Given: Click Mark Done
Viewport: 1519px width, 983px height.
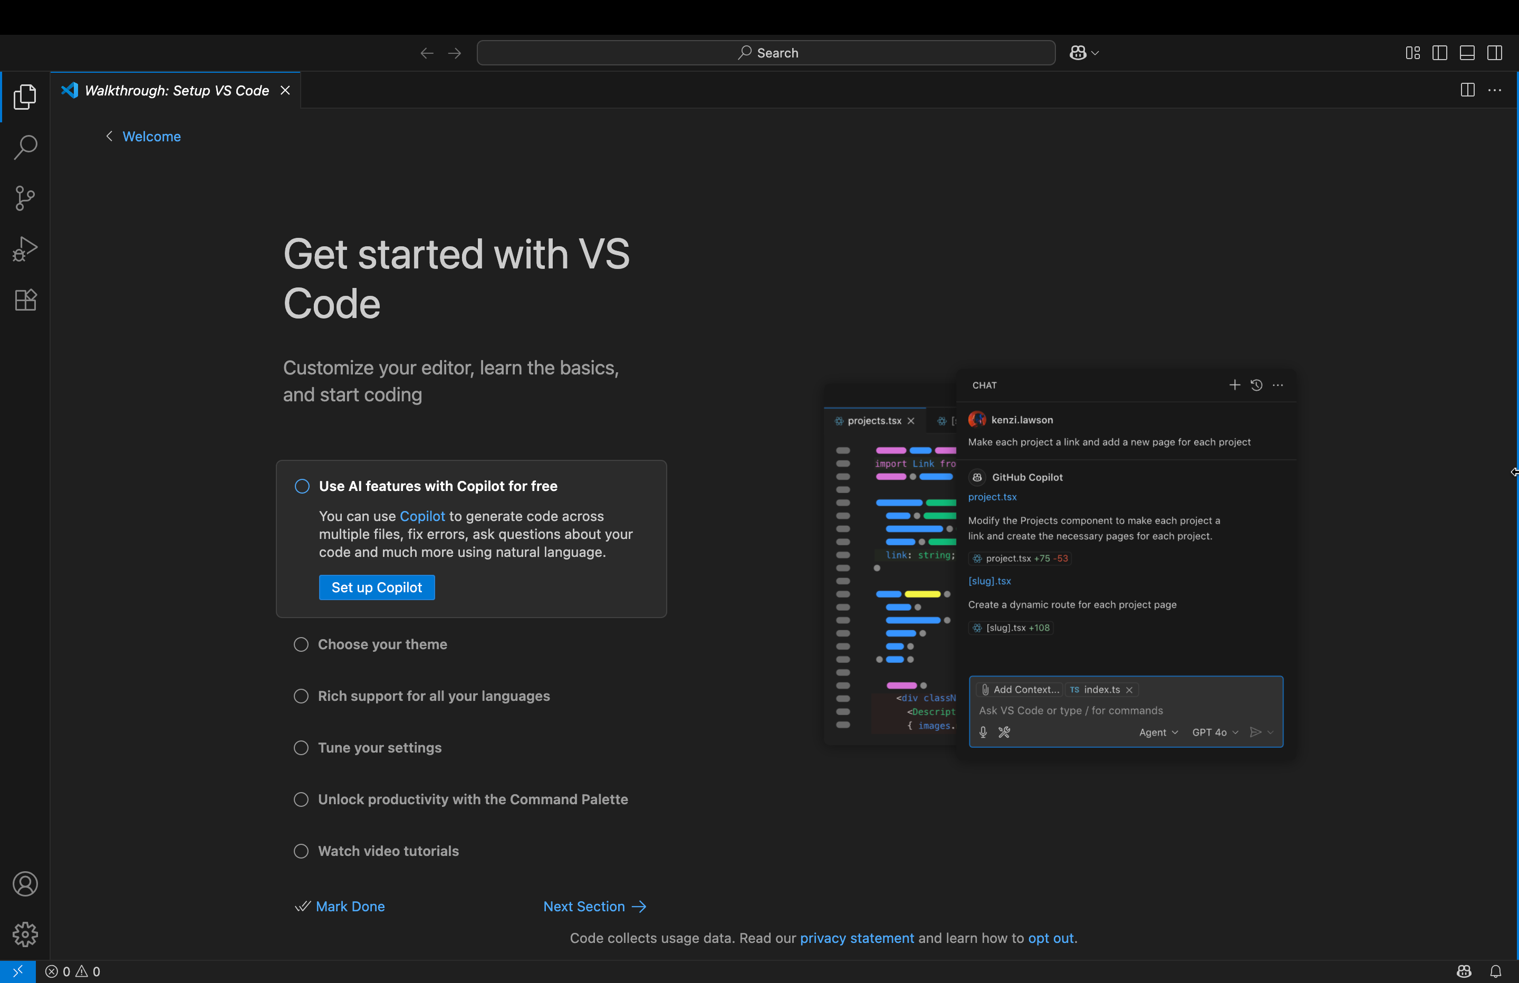Looking at the screenshot, I should (340, 907).
